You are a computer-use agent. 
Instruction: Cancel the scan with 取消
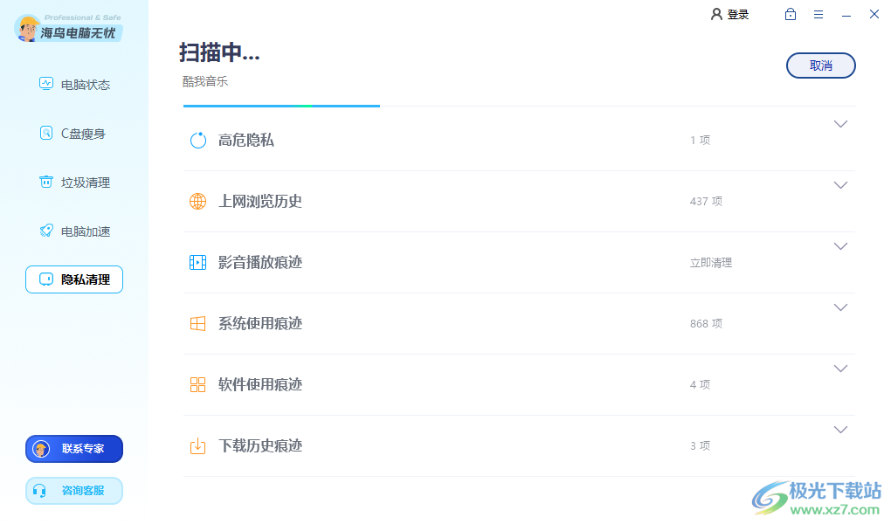(x=820, y=65)
